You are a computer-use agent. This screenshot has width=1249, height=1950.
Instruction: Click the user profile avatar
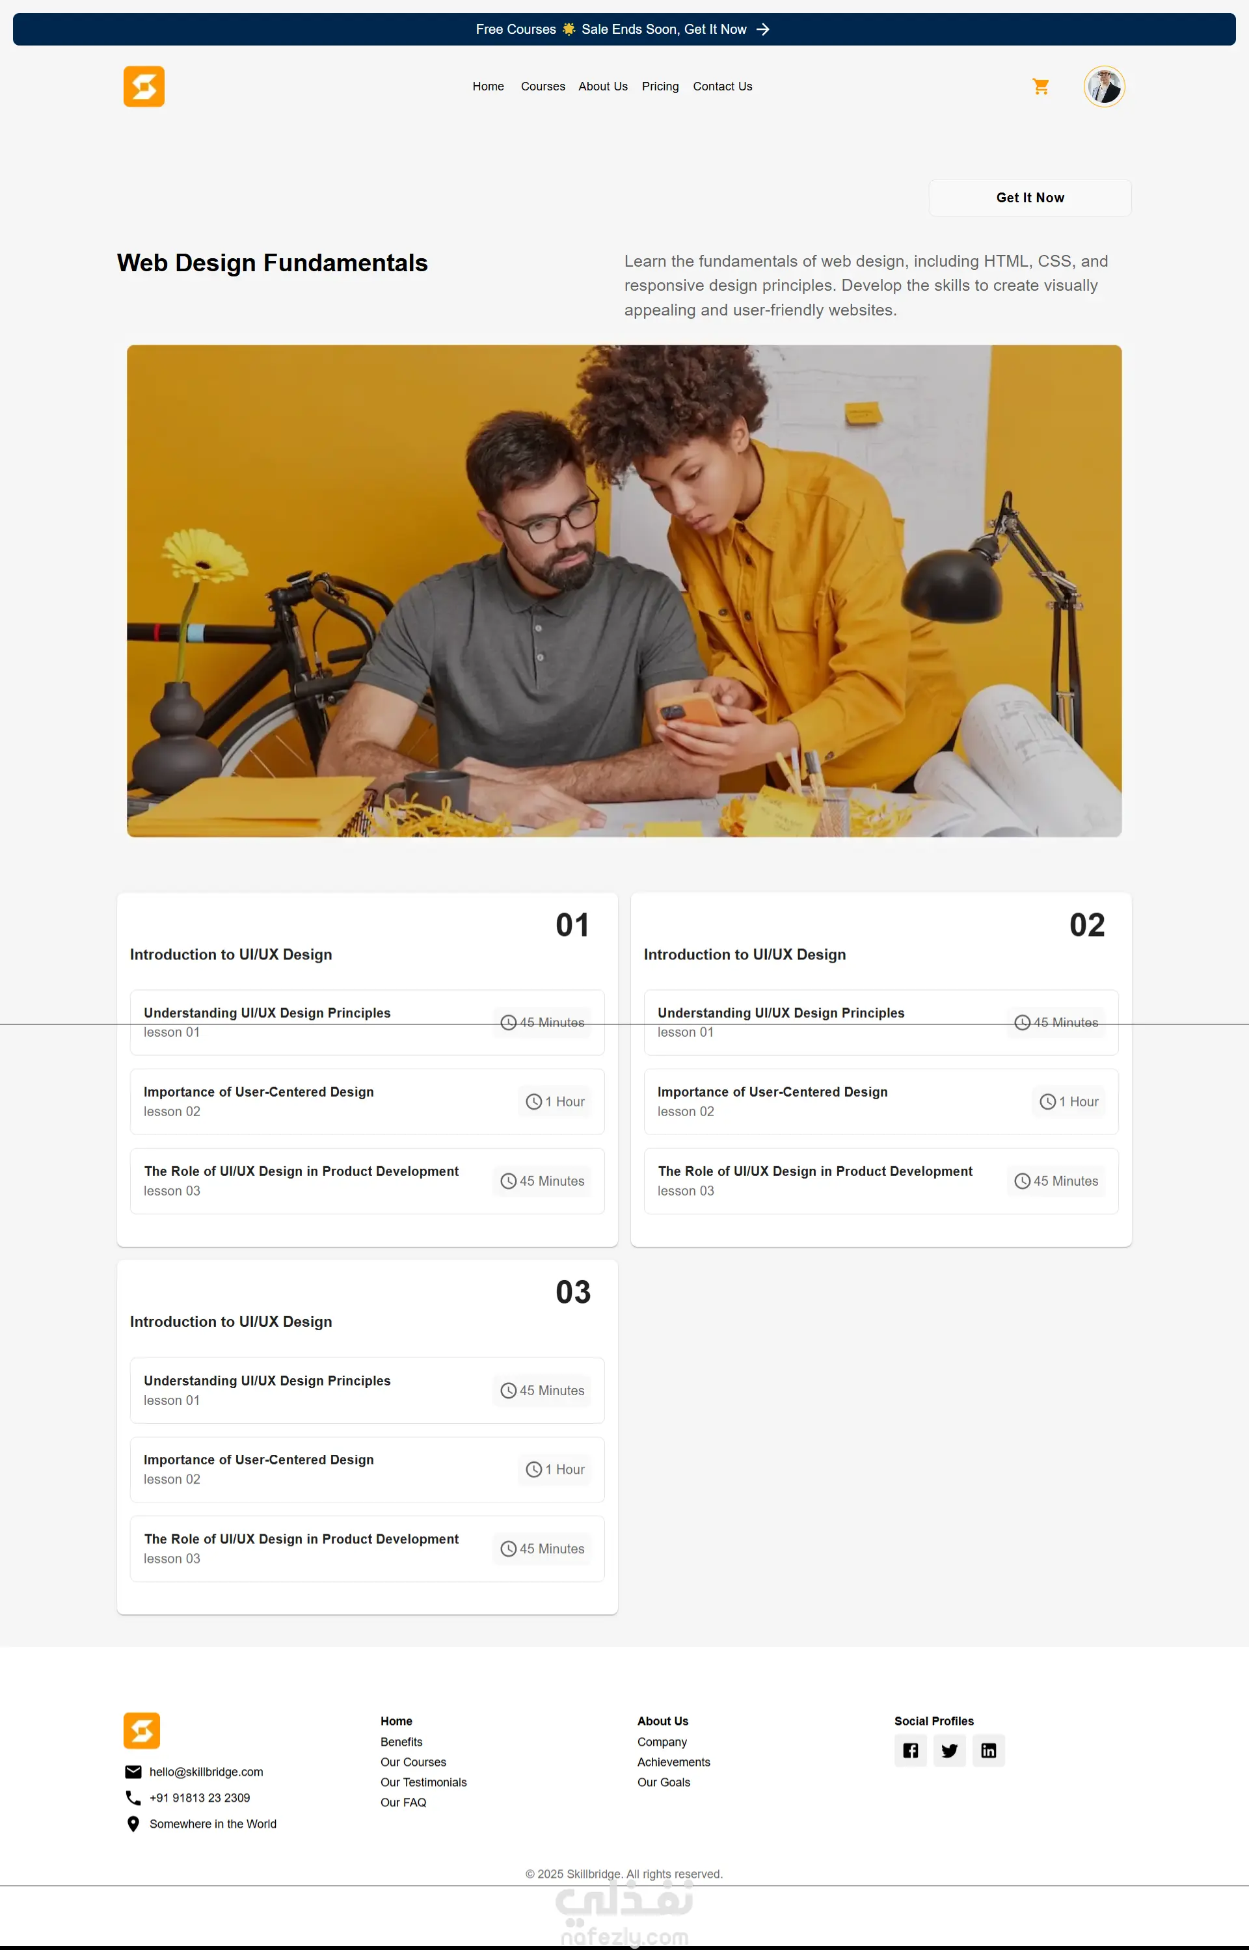1104,86
